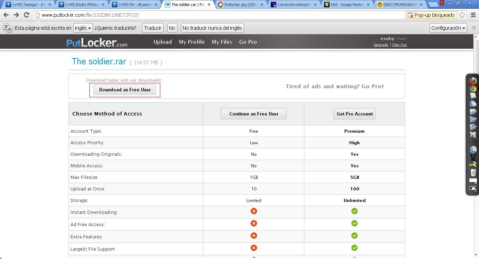Image resolution: width=479 pixels, height=259 pixels.
Task: Click the Account Type row label
Action: coord(86,131)
